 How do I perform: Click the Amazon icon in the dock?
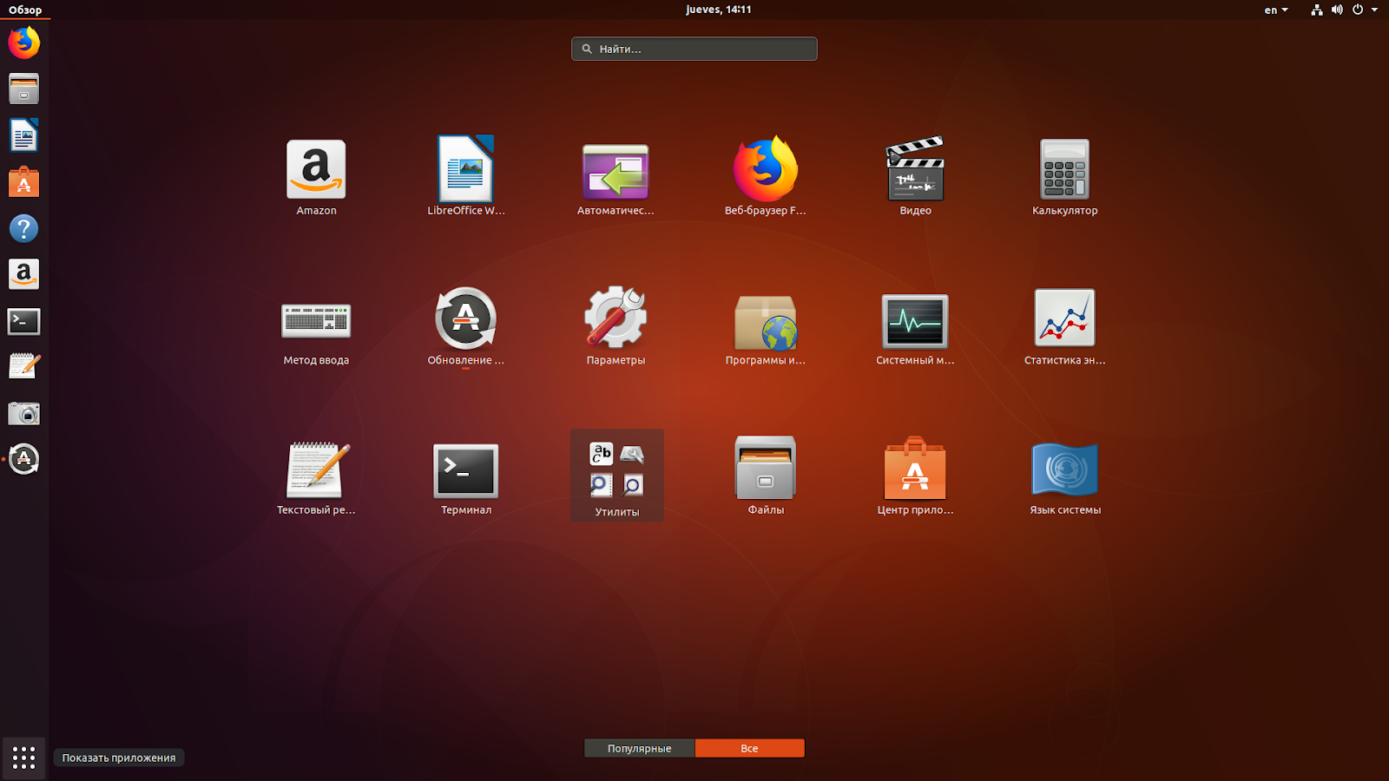(24, 274)
